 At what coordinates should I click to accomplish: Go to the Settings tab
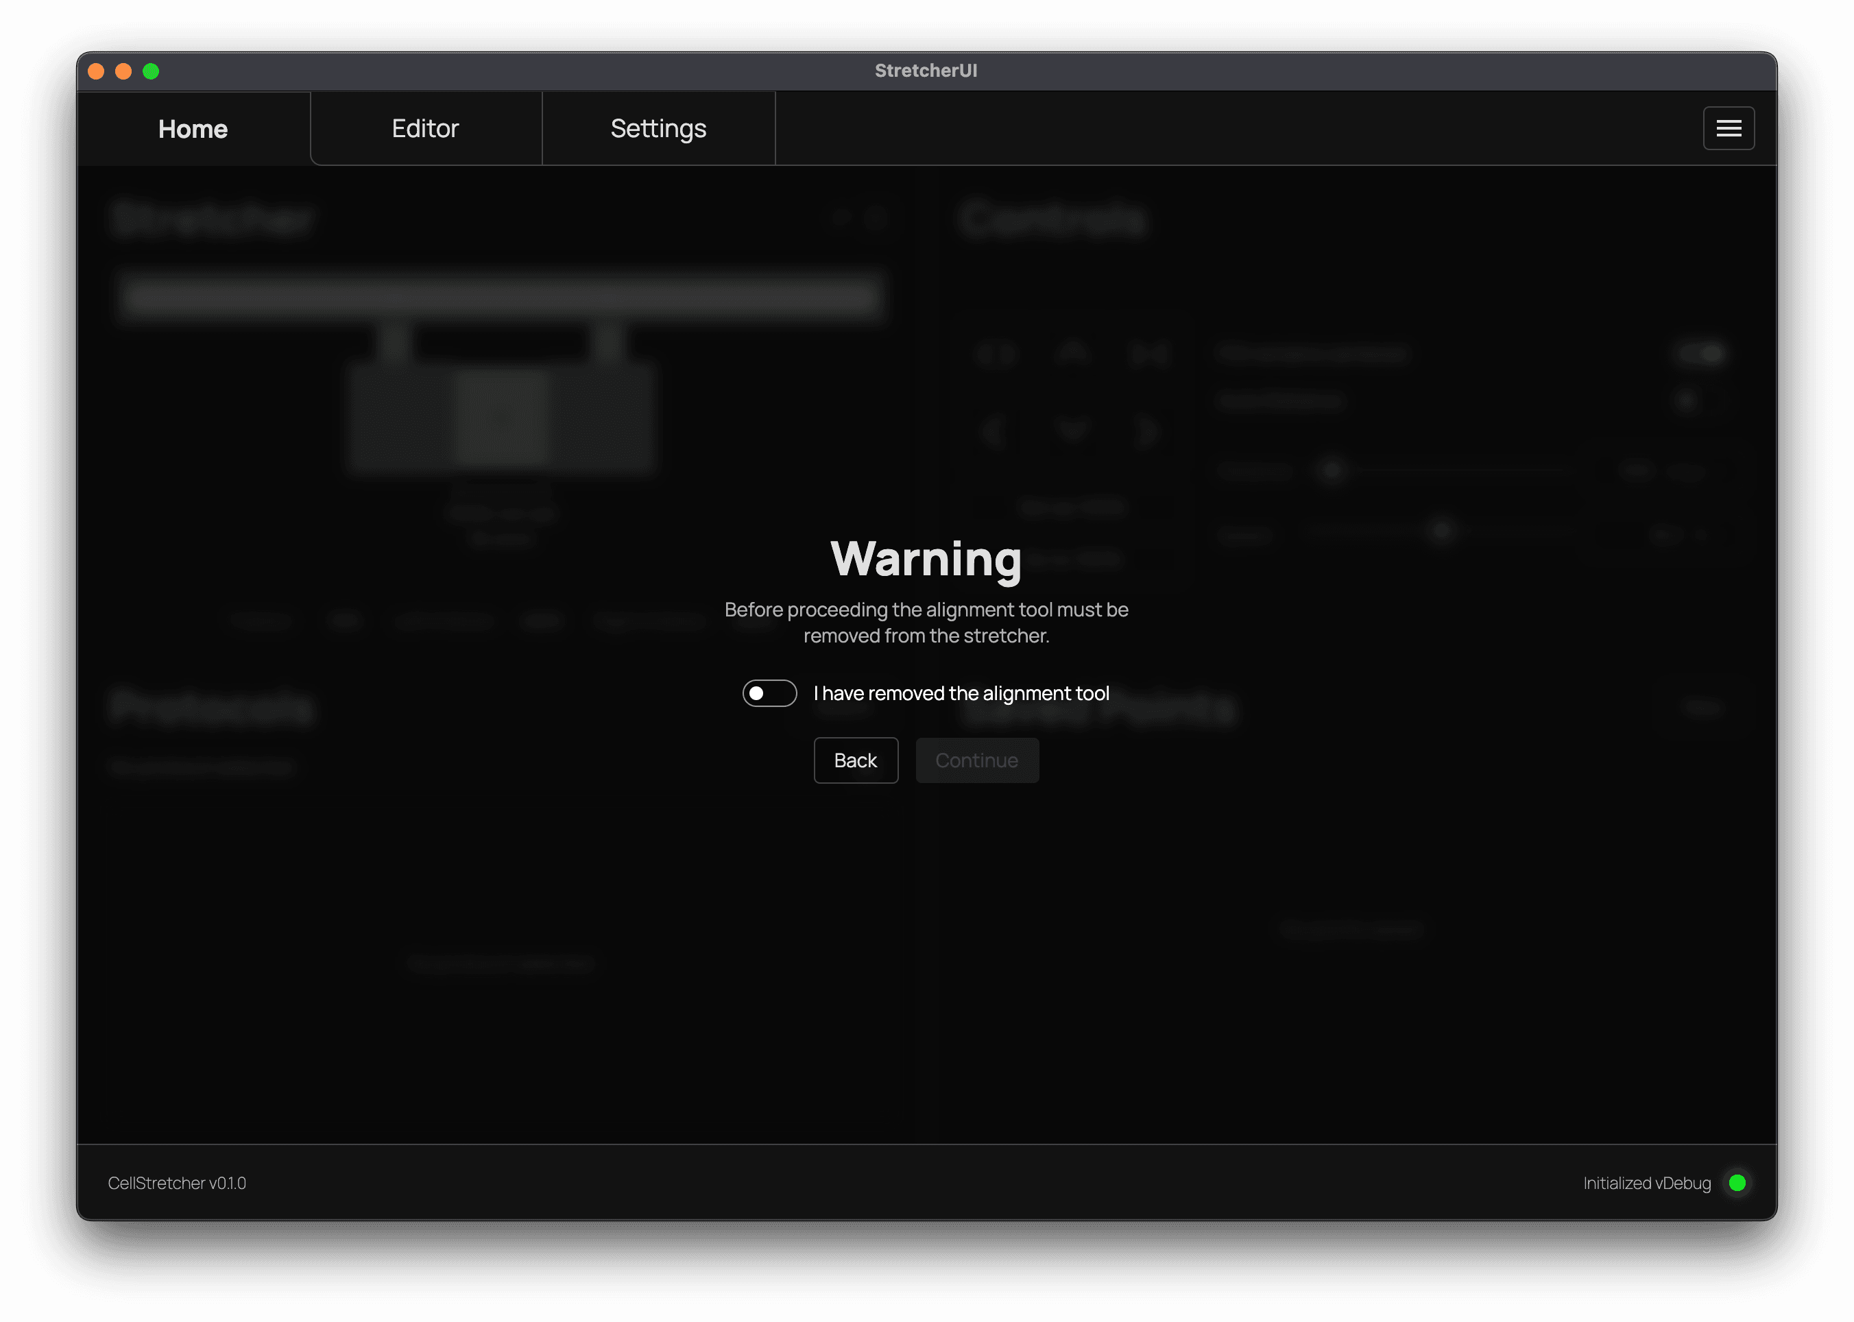pos(658,129)
